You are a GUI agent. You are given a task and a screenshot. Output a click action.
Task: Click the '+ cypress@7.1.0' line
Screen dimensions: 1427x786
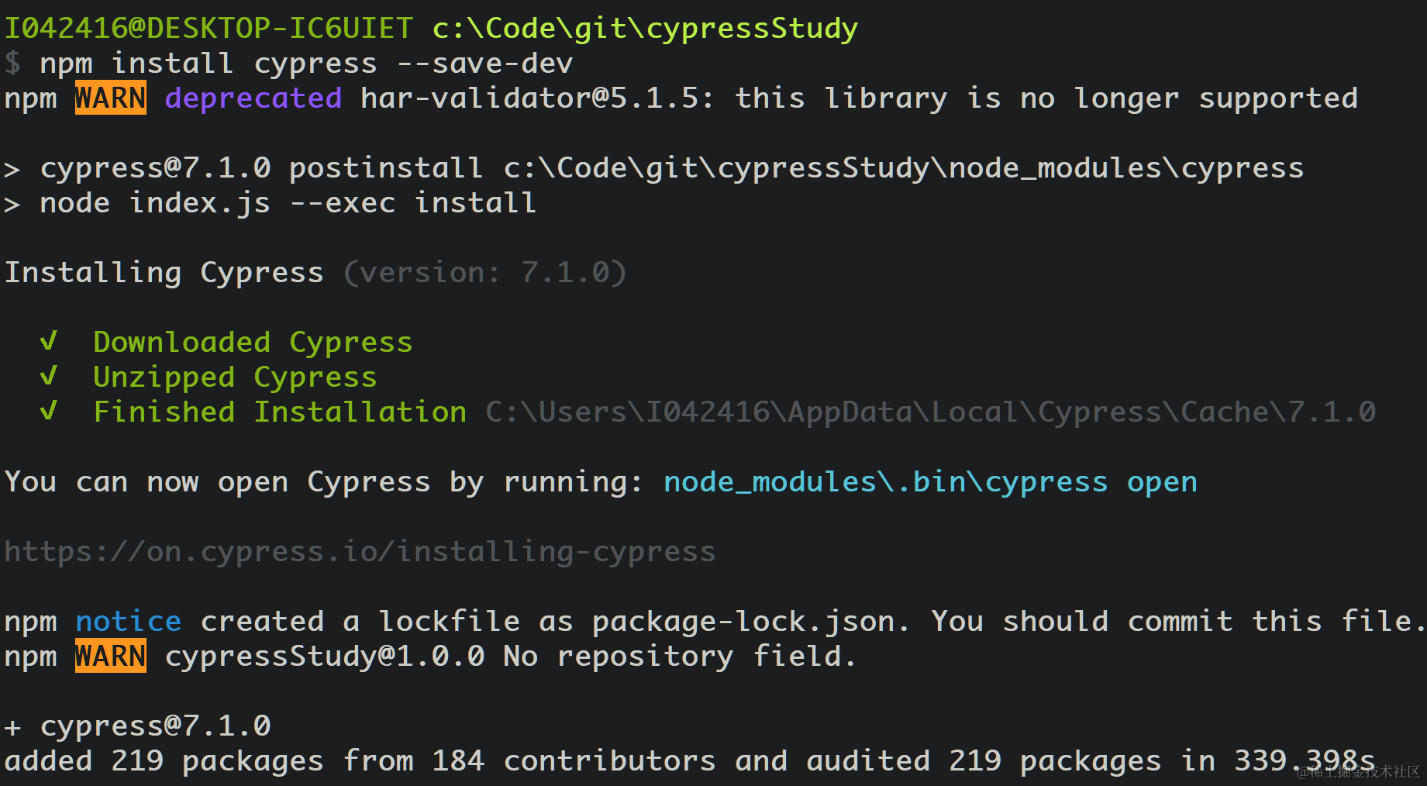[138, 726]
